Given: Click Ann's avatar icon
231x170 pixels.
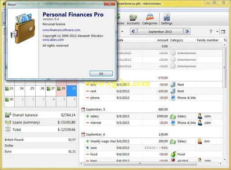Looking at the screenshot, I should [x=200, y=141].
